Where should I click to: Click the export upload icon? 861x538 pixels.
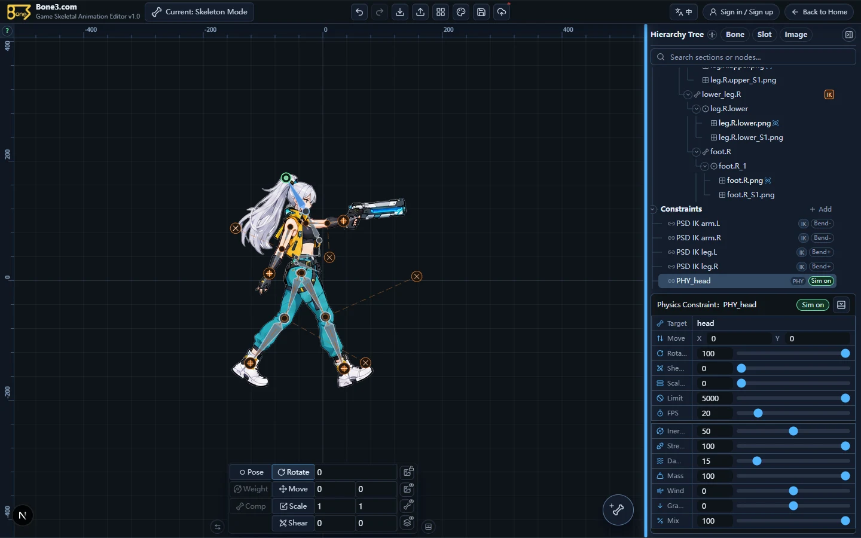[x=420, y=12]
